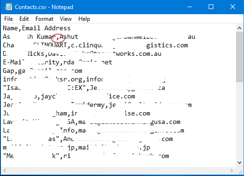244x176 pixels.
Task: Open the File menu
Action: coord(8,19)
